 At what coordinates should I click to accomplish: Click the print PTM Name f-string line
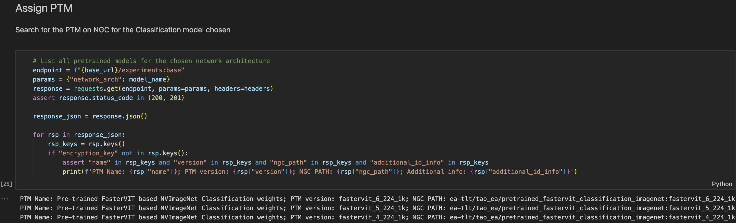tap(320, 171)
